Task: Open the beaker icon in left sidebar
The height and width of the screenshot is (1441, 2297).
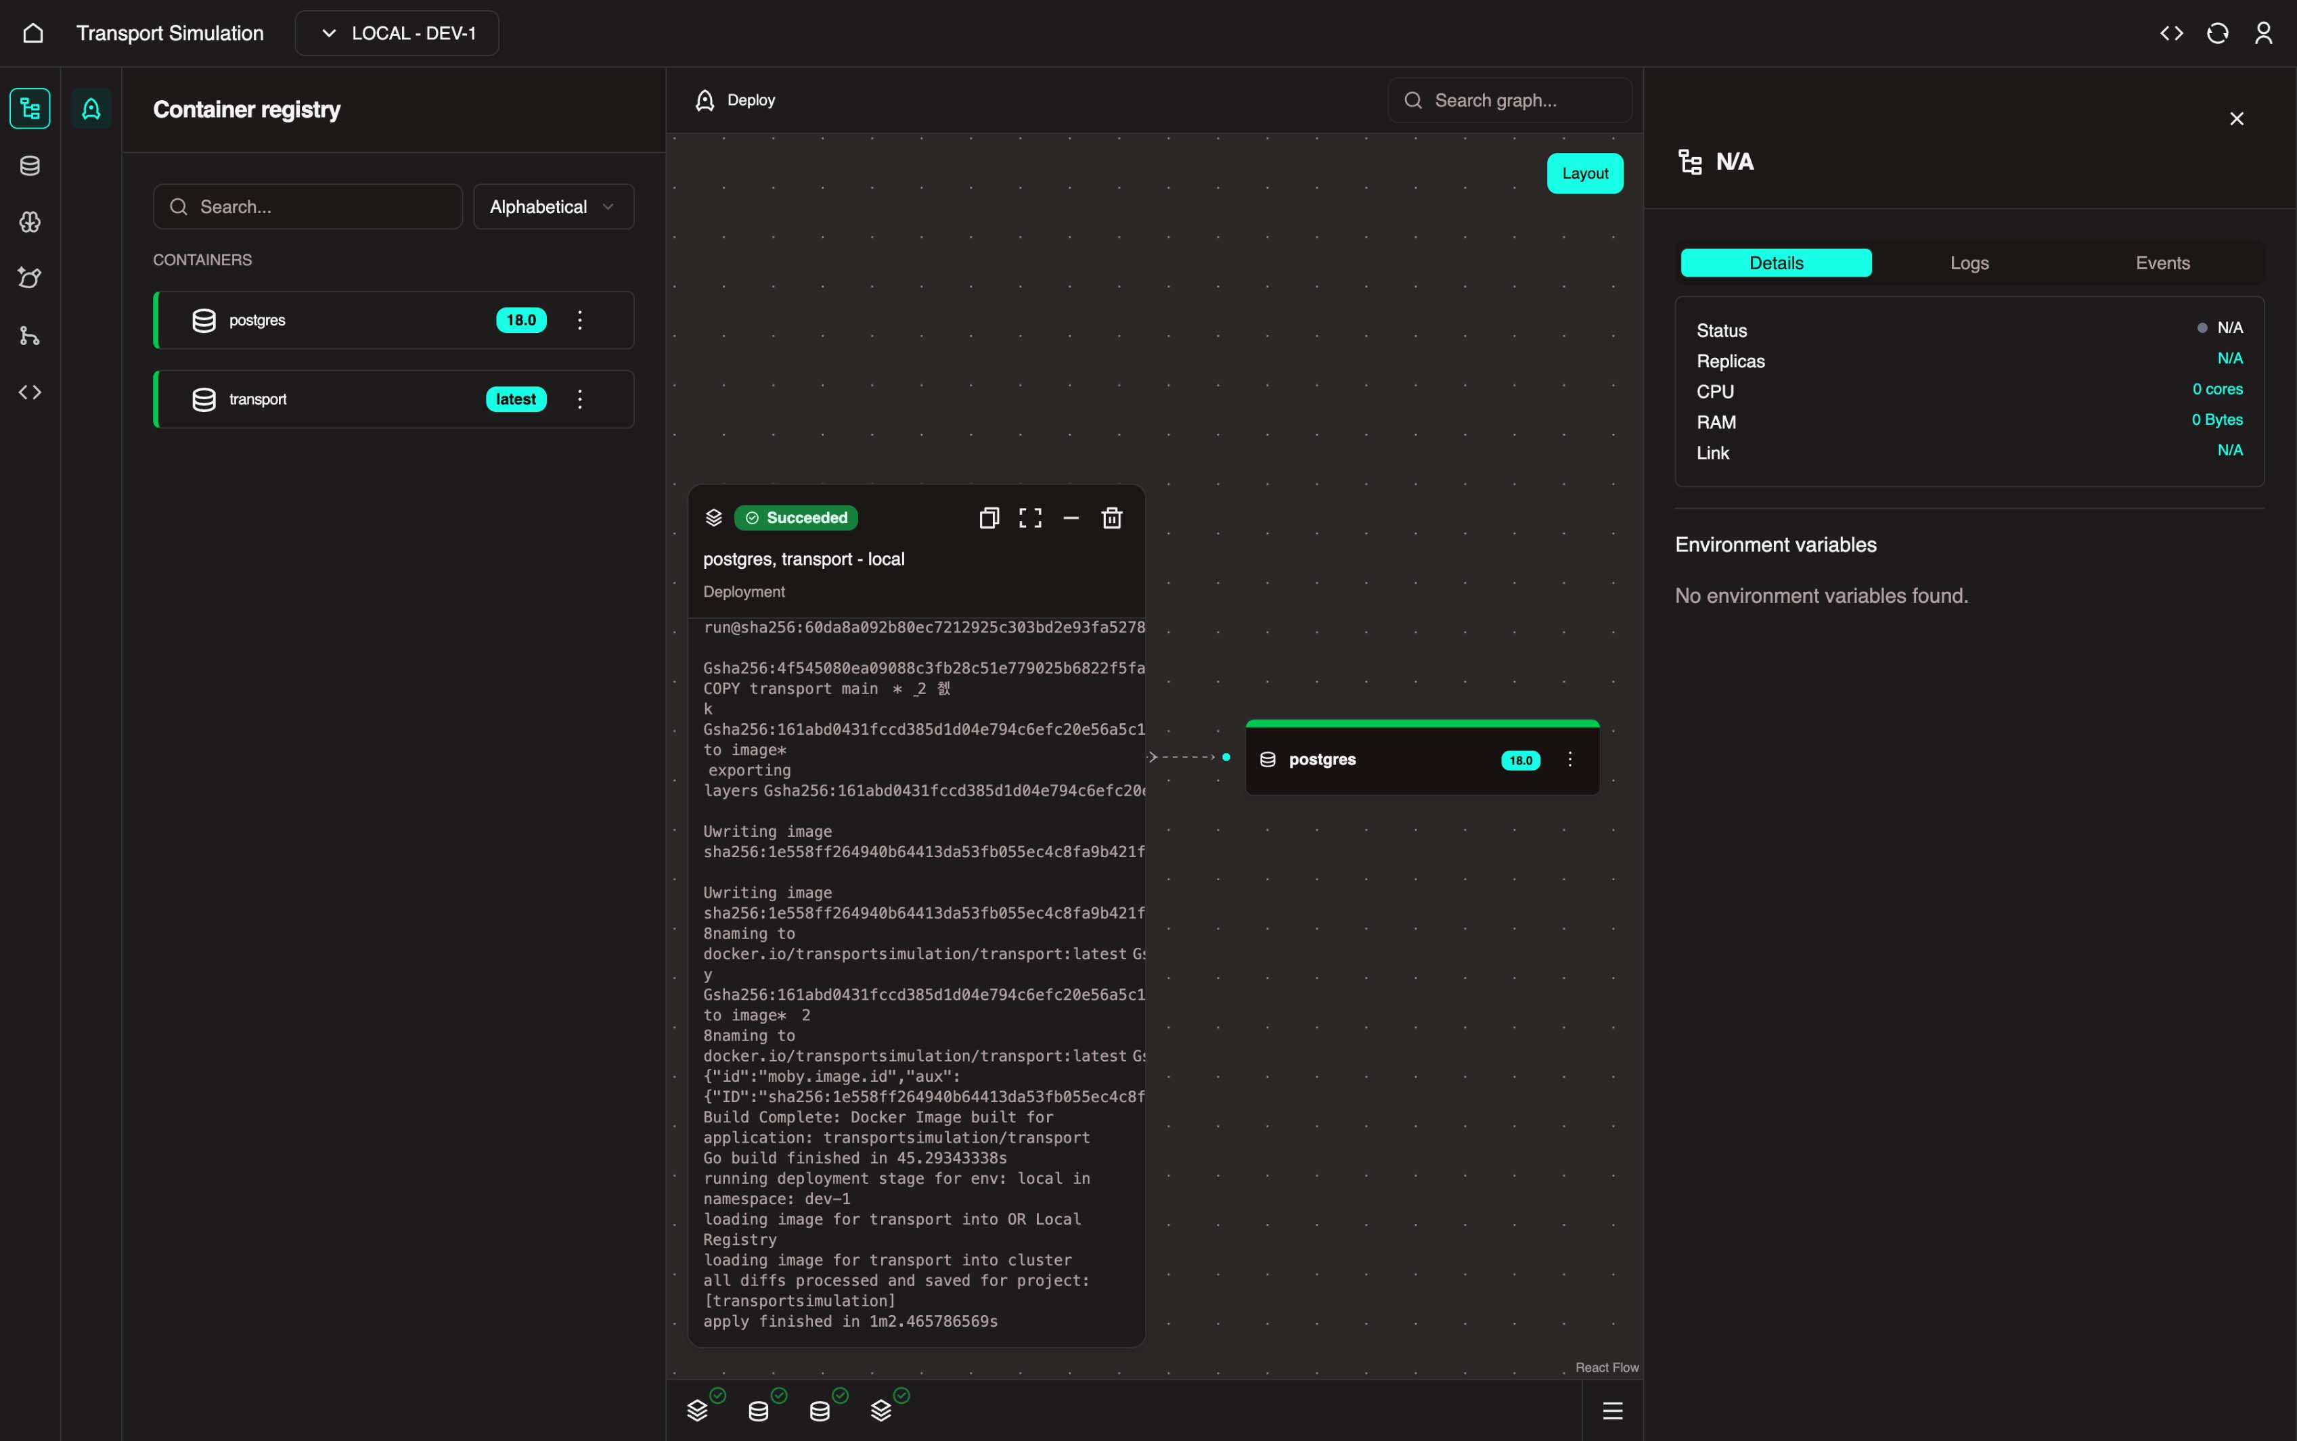Action: point(30,278)
